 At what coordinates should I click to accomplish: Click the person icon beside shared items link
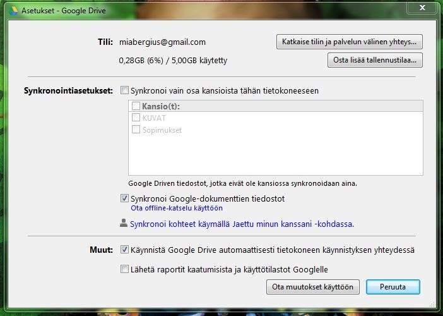coord(124,223)
